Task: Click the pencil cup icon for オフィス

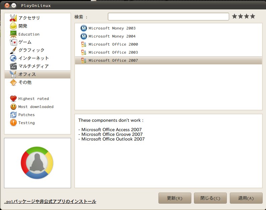Action: 13,74
